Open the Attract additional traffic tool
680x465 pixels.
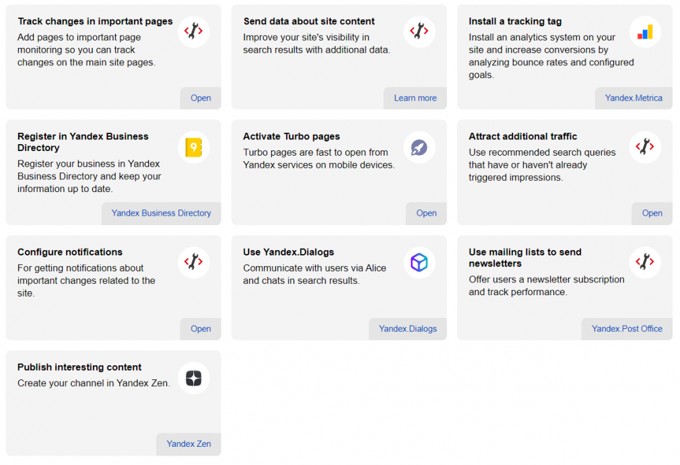point(652,213)
